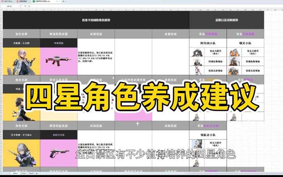Switch to Sheet3 tab
The image size is (283, 177).
click(31, 173)
